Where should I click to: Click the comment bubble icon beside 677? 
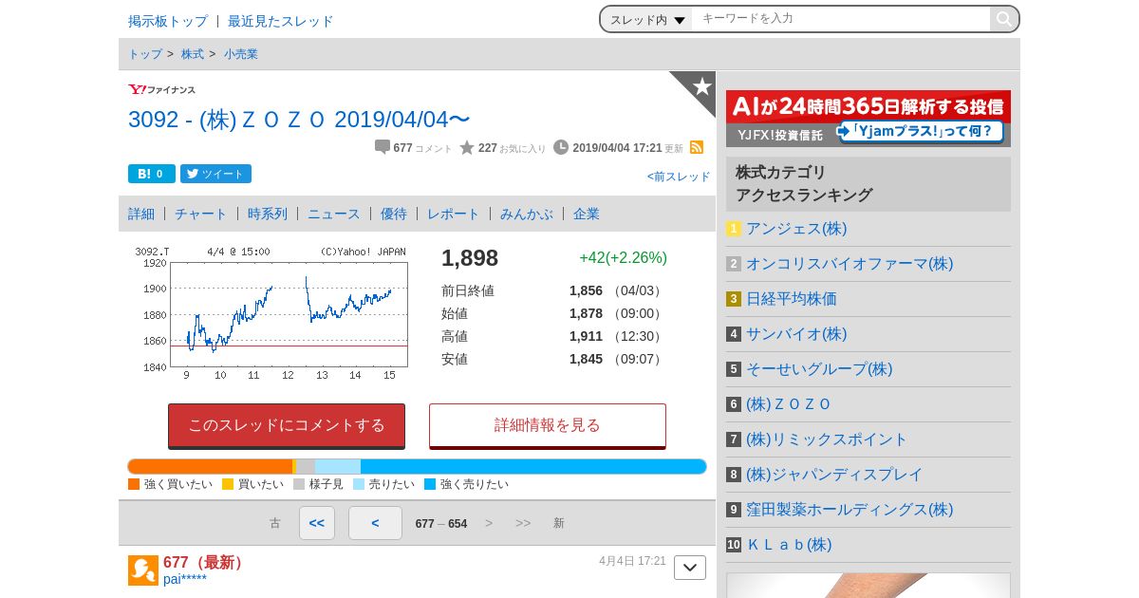pyautogui.click(x=383, y=147)
